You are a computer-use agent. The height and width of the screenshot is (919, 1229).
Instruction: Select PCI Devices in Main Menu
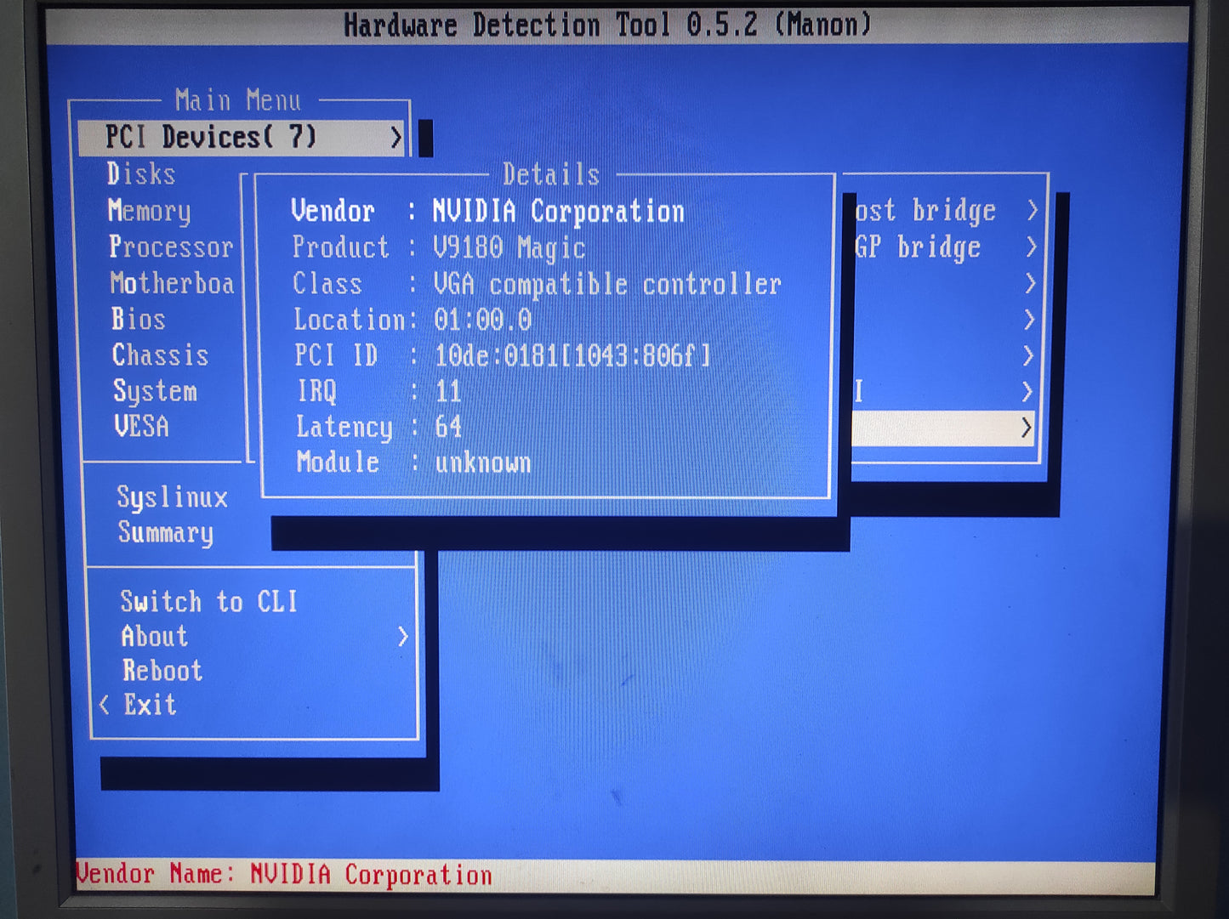pos(210,137)
